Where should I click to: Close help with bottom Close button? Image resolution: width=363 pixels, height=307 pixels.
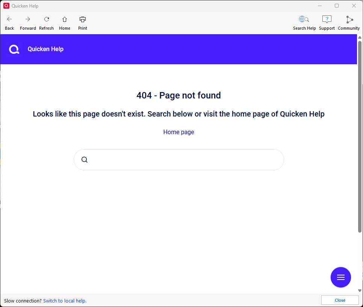tap(340, 300)
